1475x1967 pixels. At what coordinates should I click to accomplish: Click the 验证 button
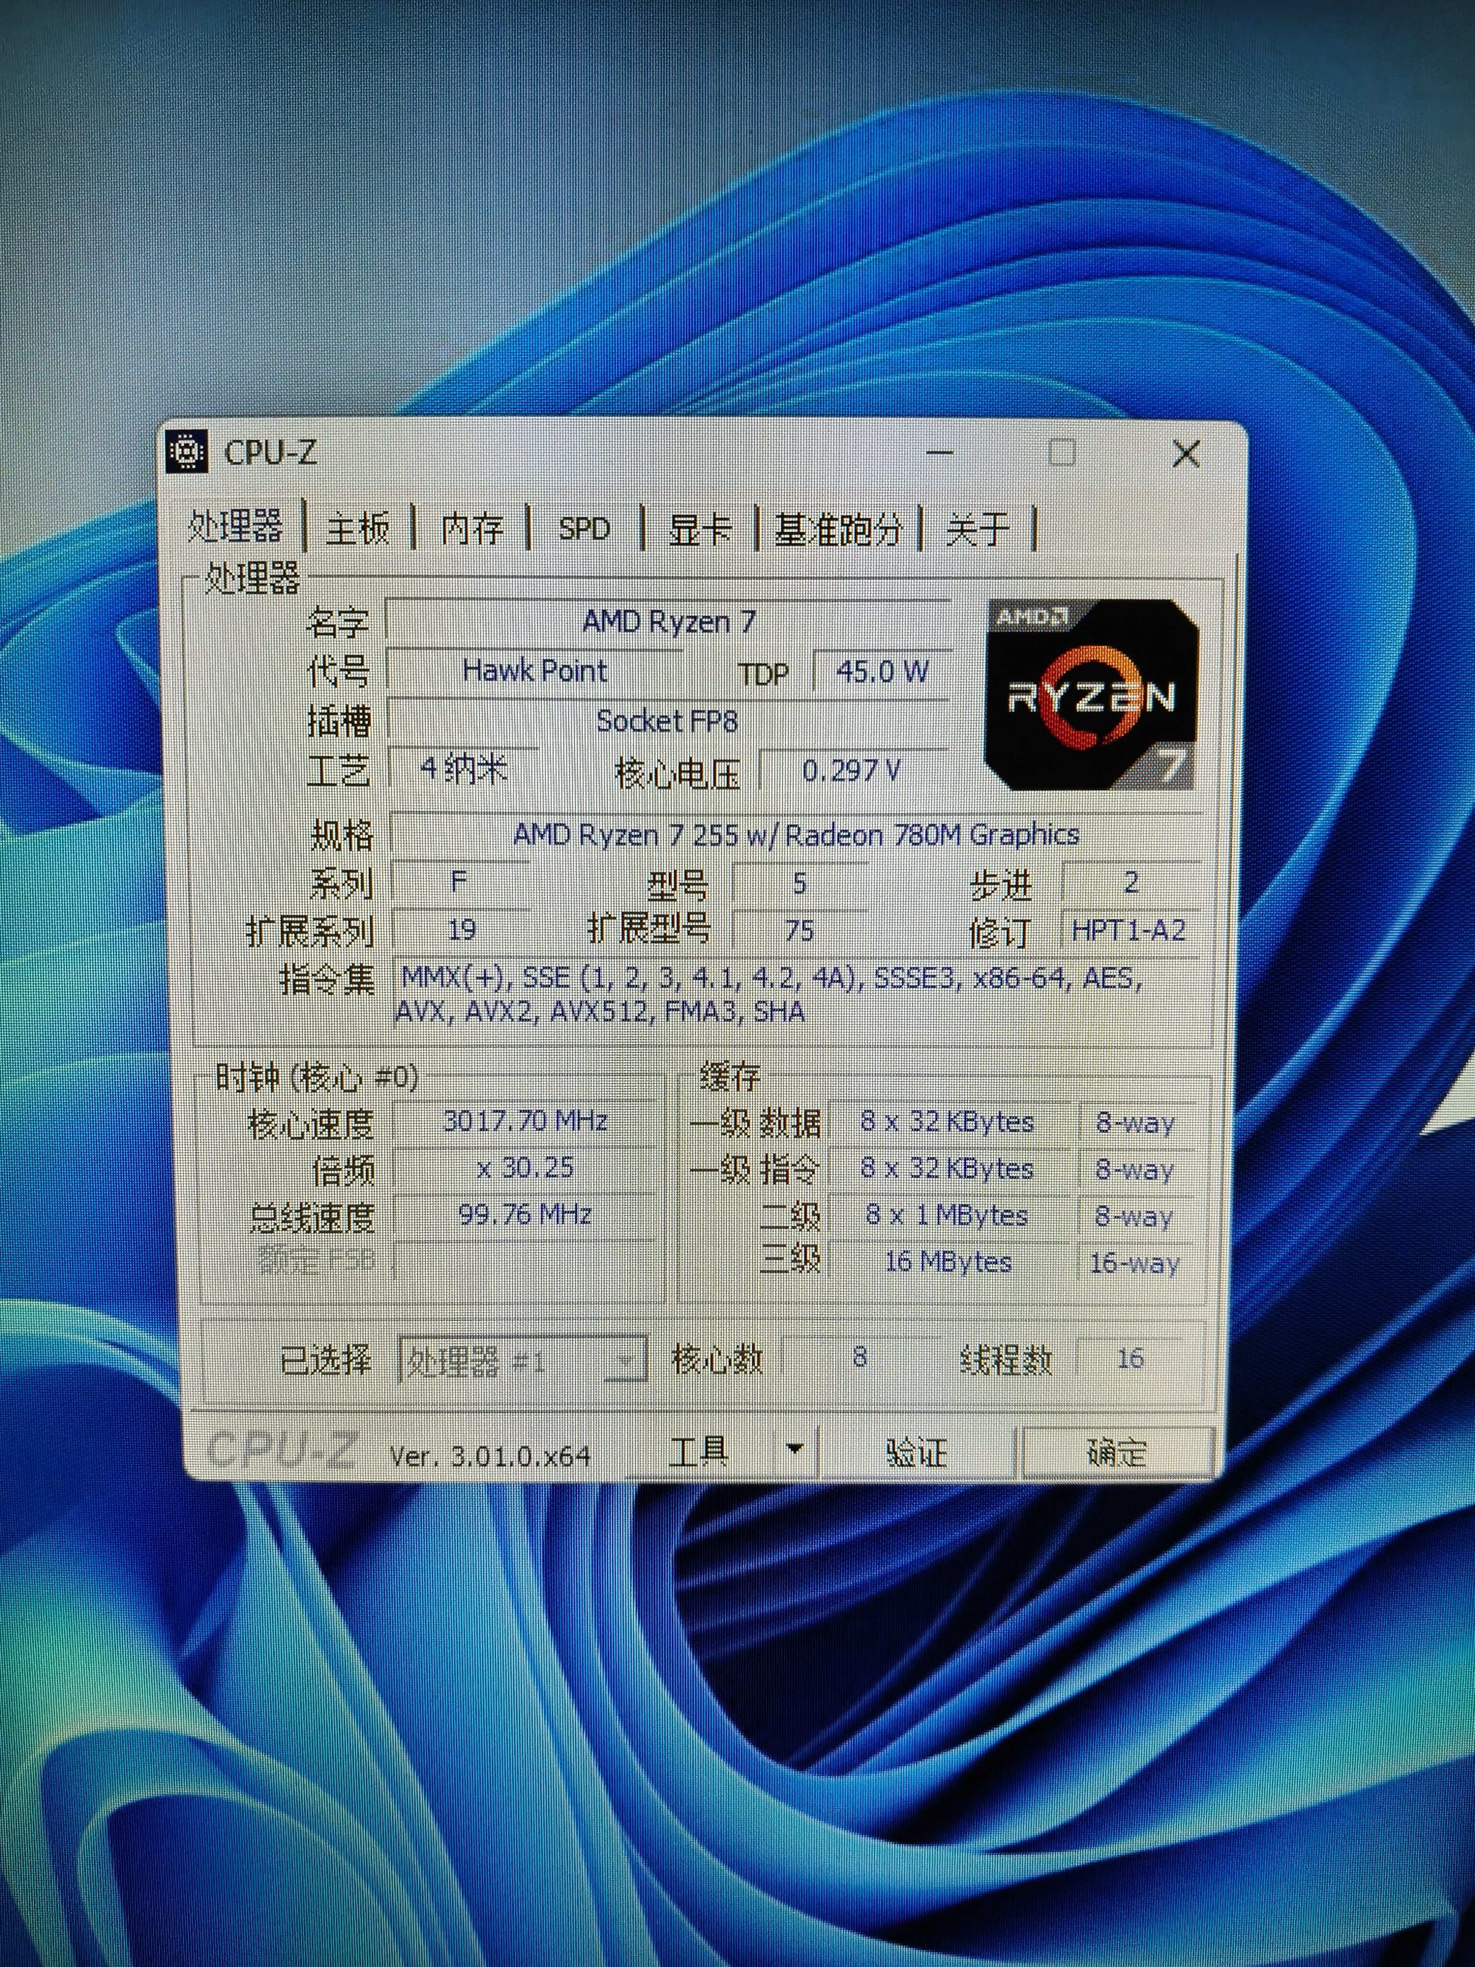pos(918,1453)
